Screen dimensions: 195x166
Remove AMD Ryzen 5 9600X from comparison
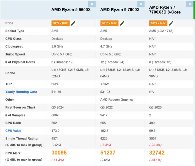(x=92, y=4)
